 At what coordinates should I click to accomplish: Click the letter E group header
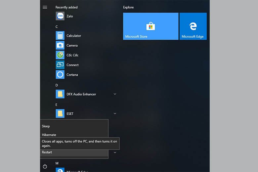[x=57, y=105]
